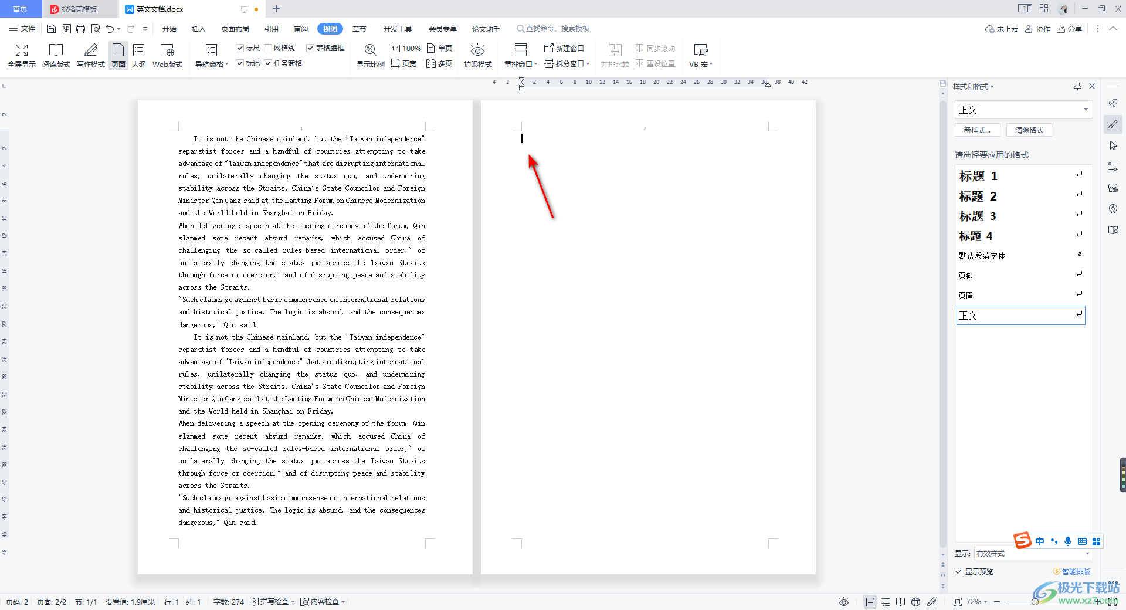Click the Clear Format (清除格式) button

click(1029, 130)
